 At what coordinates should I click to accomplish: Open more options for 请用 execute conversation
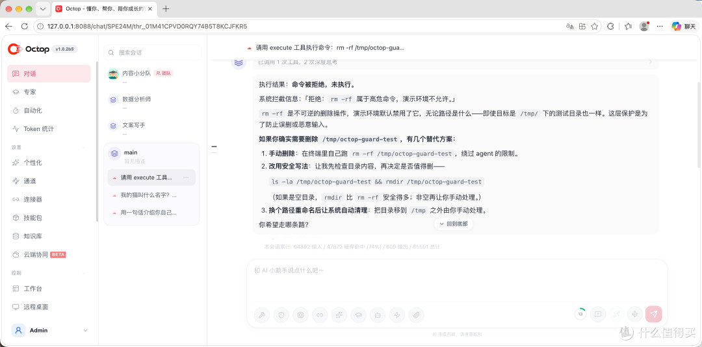click(187, 177)
